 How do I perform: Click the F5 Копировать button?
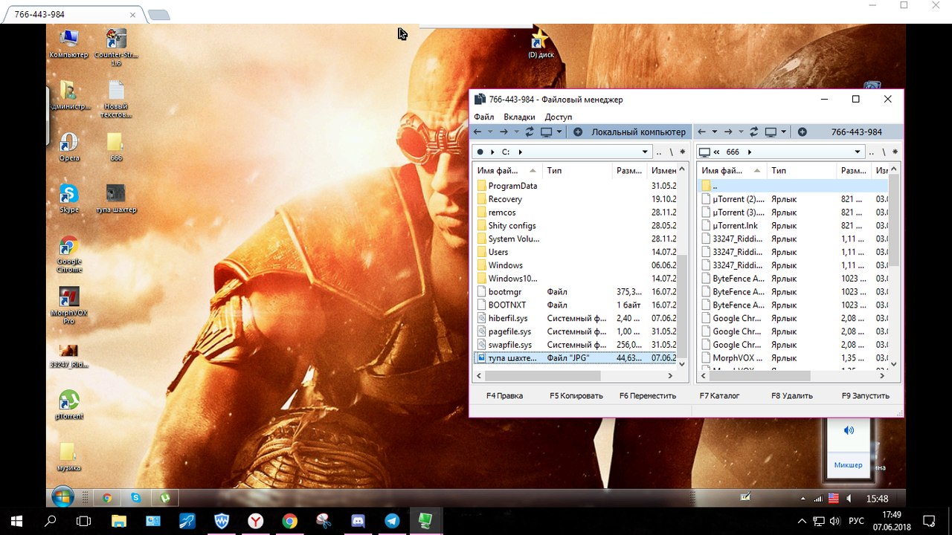[576, 396]
